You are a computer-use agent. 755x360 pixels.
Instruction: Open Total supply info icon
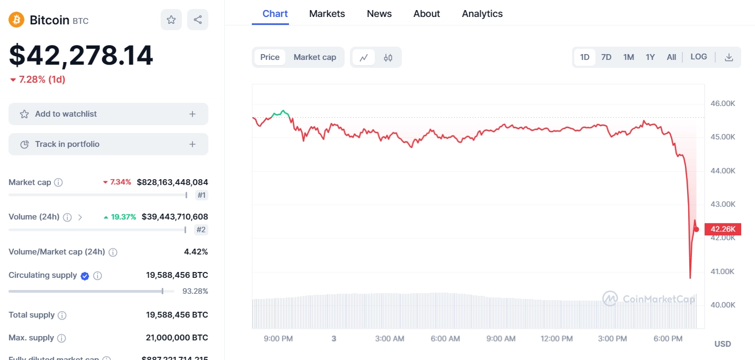[x=62, y=315]
